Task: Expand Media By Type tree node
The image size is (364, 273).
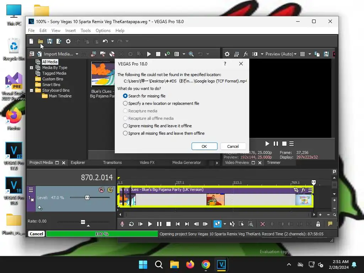Action: click(31, 68)
